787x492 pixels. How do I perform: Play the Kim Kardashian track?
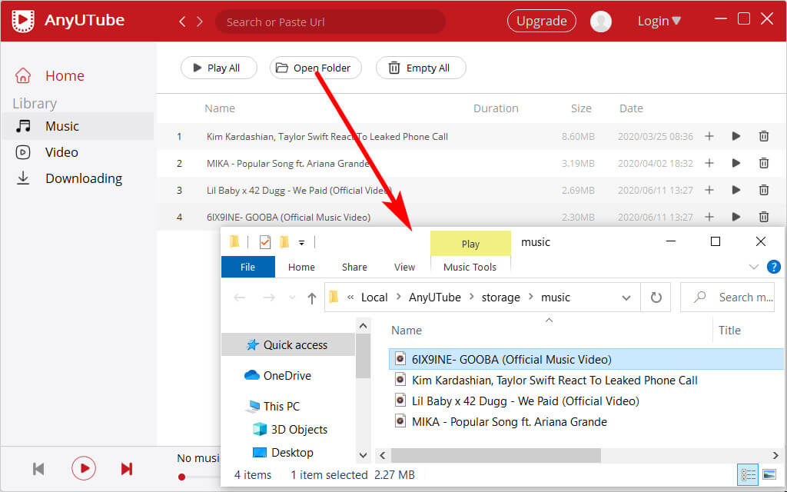(736, 136)
